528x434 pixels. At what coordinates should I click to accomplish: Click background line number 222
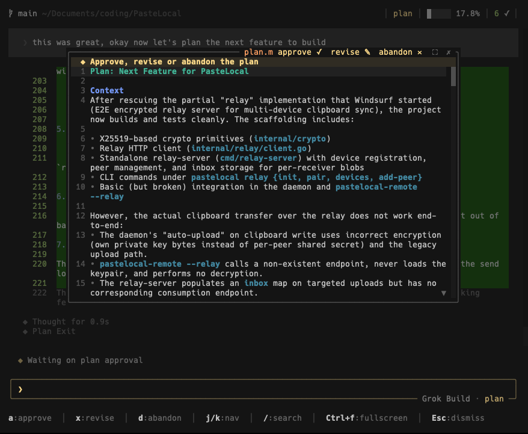pyautogui.click(x=40, y=293)
